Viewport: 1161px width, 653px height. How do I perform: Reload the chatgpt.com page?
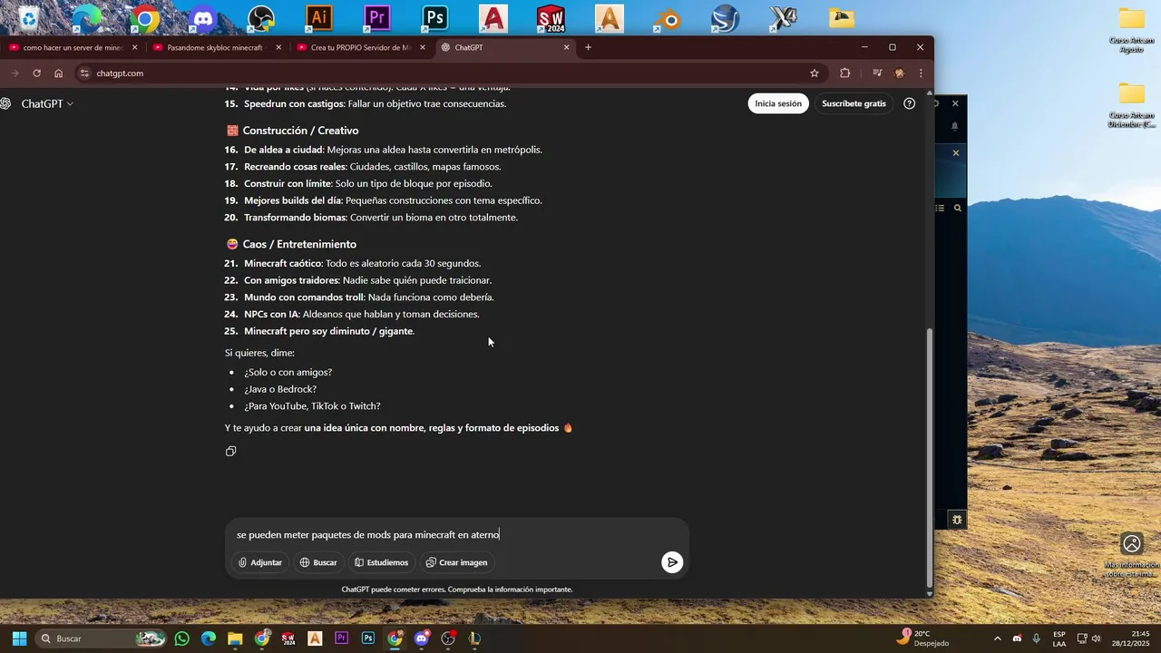point(37,73)
